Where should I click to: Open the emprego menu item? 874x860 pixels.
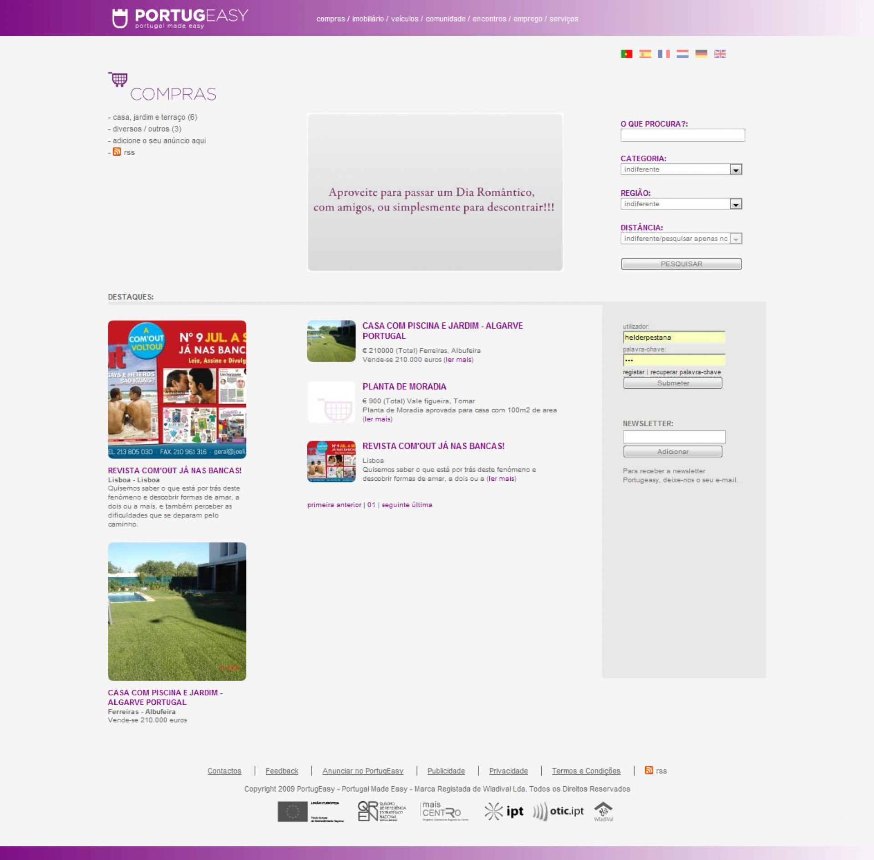click(x=528, y=19)
